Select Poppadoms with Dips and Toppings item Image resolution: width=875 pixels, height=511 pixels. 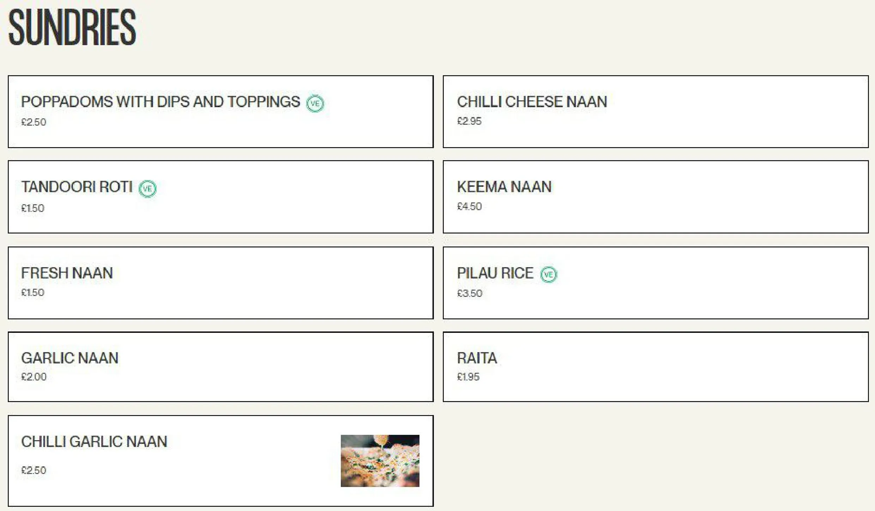(x=221, y=112)
